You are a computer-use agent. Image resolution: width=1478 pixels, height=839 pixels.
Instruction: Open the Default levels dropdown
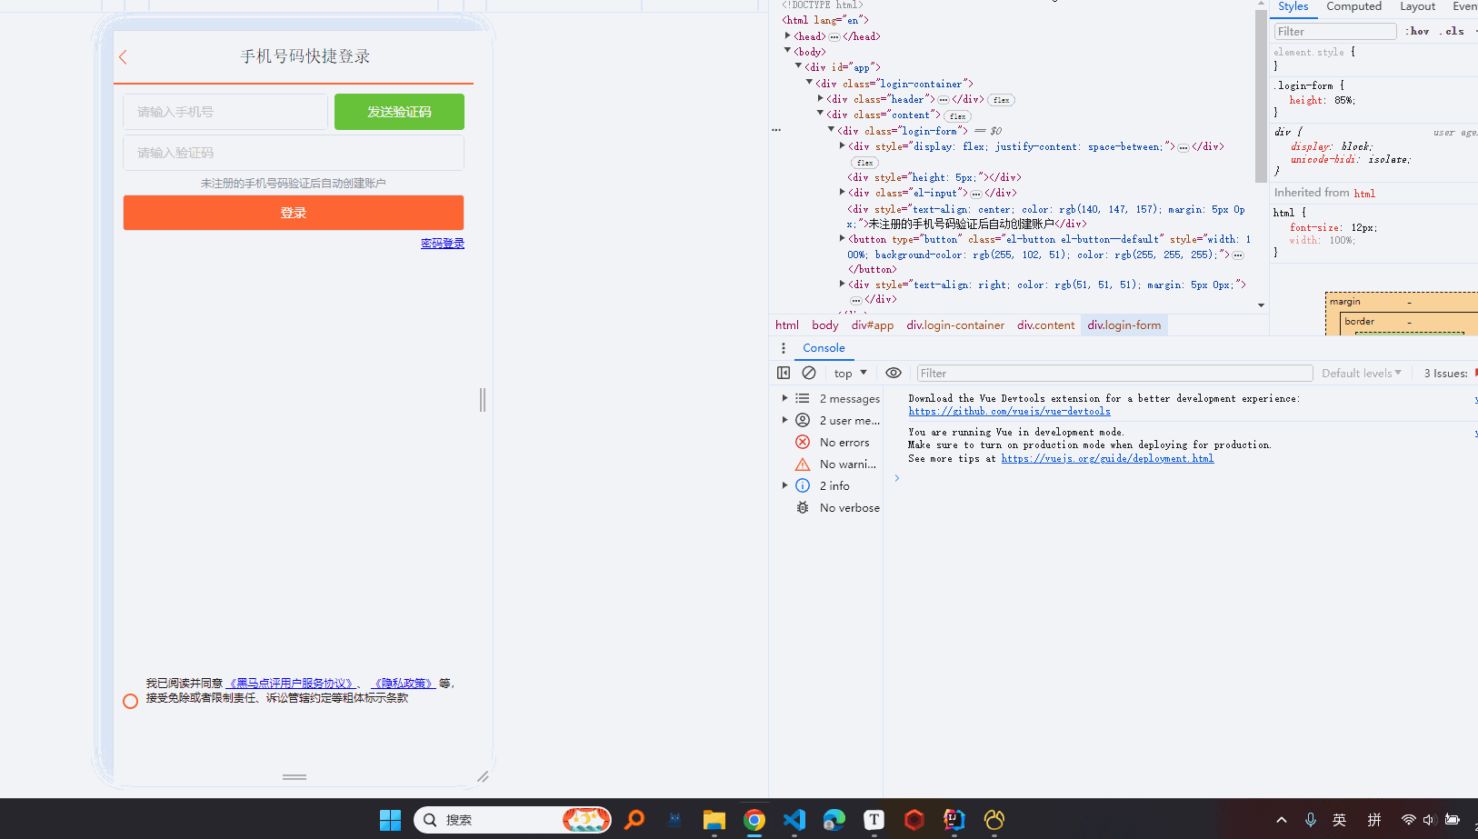point(1362,373)
